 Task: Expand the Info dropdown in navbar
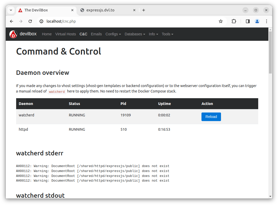point(153,34)
